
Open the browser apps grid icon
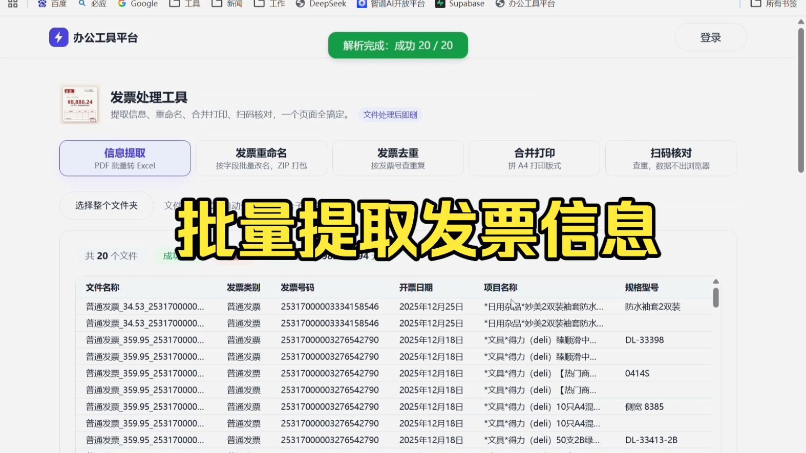point(13,4)
